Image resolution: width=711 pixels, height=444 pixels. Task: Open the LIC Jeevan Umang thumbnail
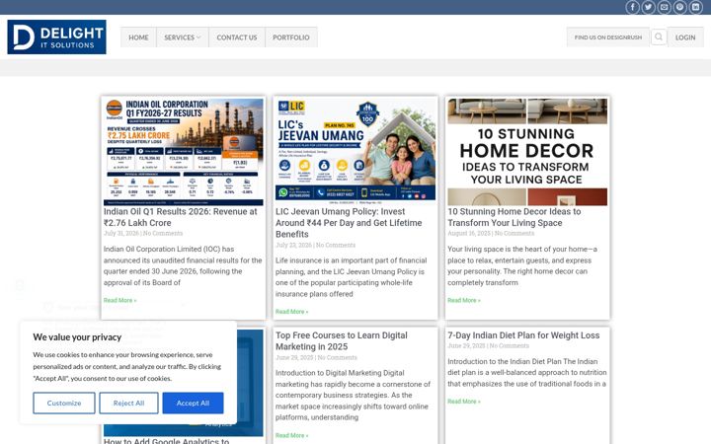[x=355, y=150]
